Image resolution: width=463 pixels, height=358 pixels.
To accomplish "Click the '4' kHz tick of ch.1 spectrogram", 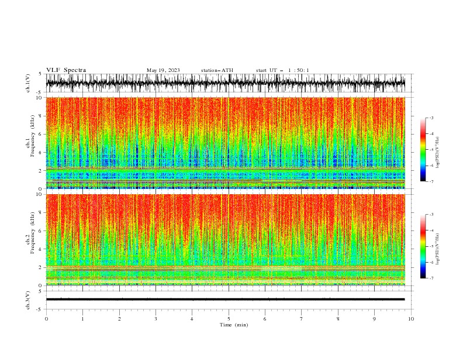I will (41, 153).
